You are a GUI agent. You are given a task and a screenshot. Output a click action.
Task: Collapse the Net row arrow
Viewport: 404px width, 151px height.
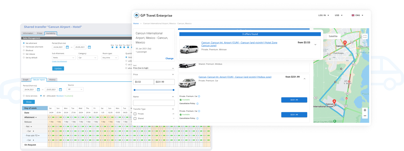31,127
